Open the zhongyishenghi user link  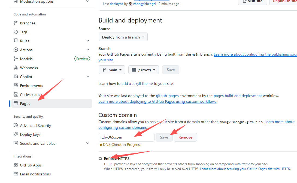point(144,4)
